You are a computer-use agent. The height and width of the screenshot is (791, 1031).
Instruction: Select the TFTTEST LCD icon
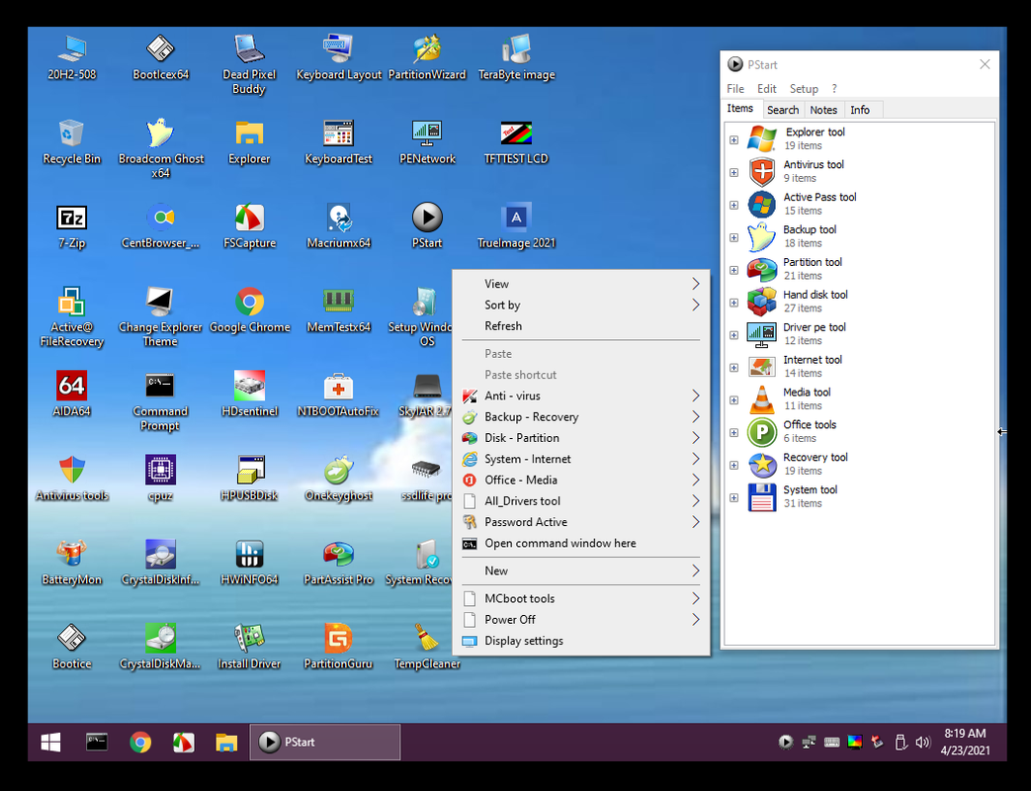pyautogui.click(x=516, y=141)
